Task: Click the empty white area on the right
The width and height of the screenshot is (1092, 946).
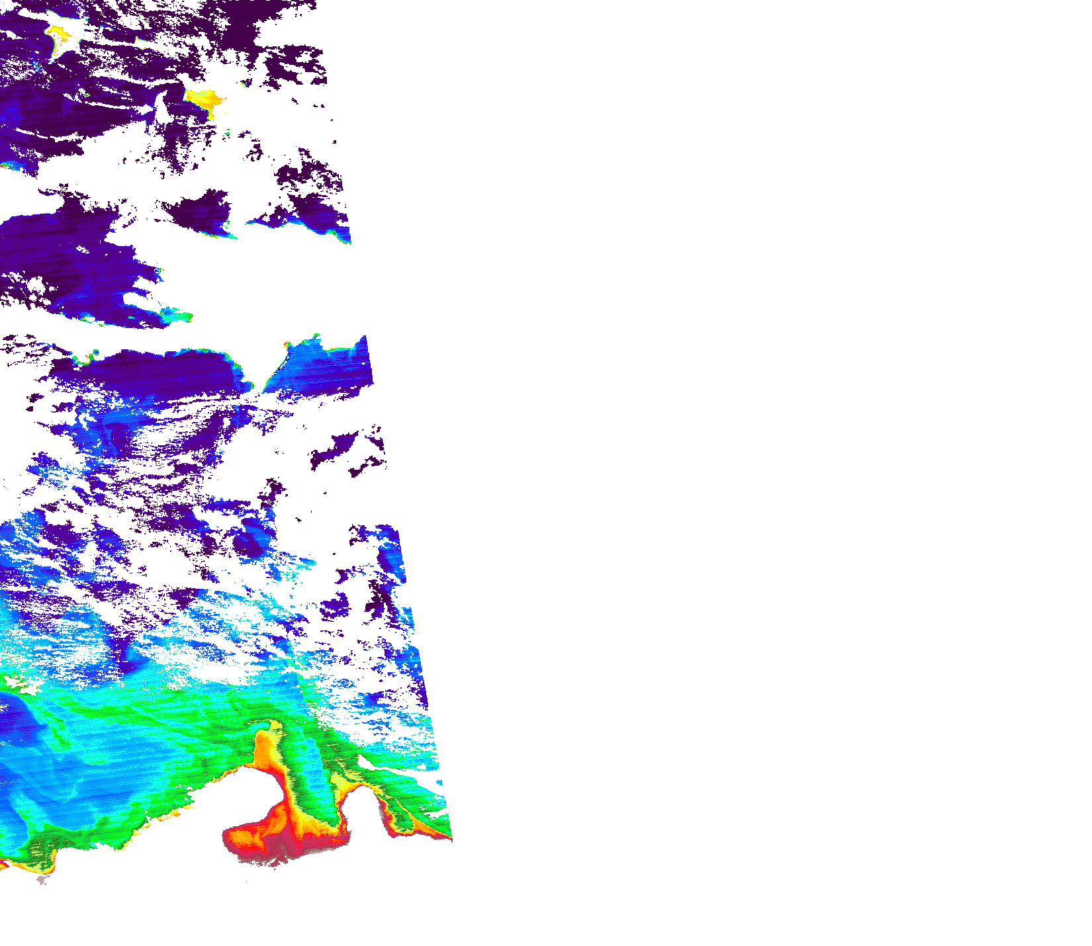Action: click(728, 397)
